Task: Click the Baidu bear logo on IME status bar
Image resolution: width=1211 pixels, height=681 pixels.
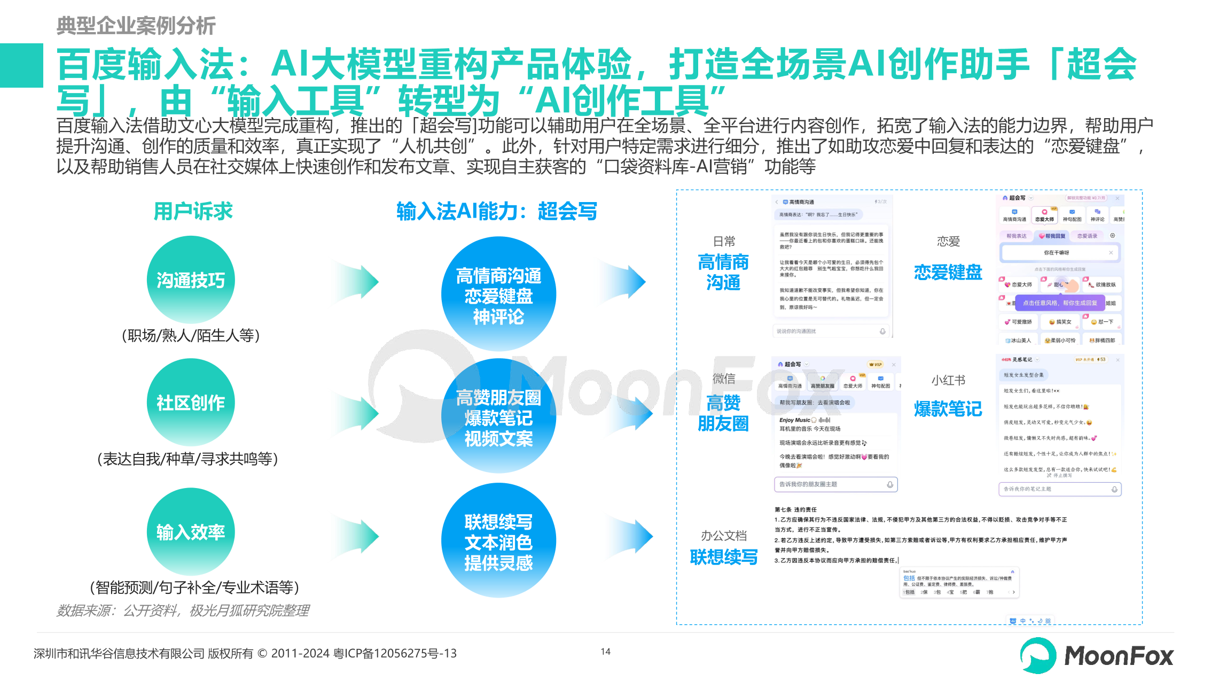Action: coord(1013,621)
